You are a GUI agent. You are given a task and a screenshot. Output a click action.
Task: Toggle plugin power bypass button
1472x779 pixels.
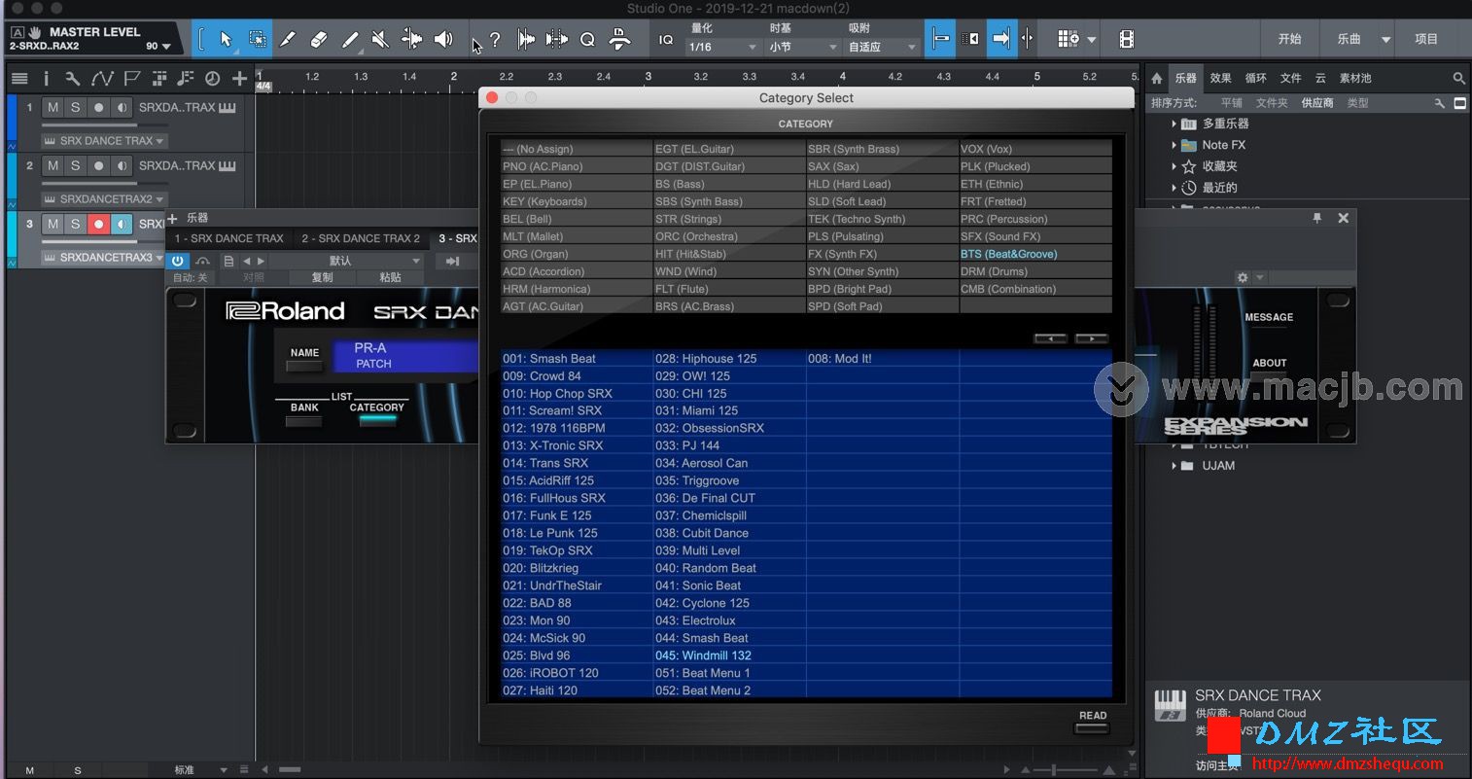click(x=177, y=261)
